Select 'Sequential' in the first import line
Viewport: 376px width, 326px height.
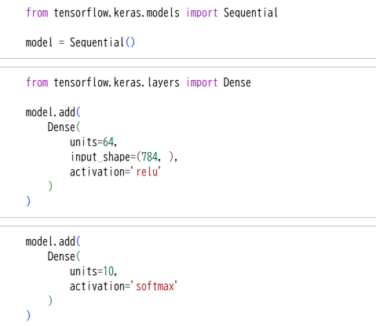click(x=250, y=13)
